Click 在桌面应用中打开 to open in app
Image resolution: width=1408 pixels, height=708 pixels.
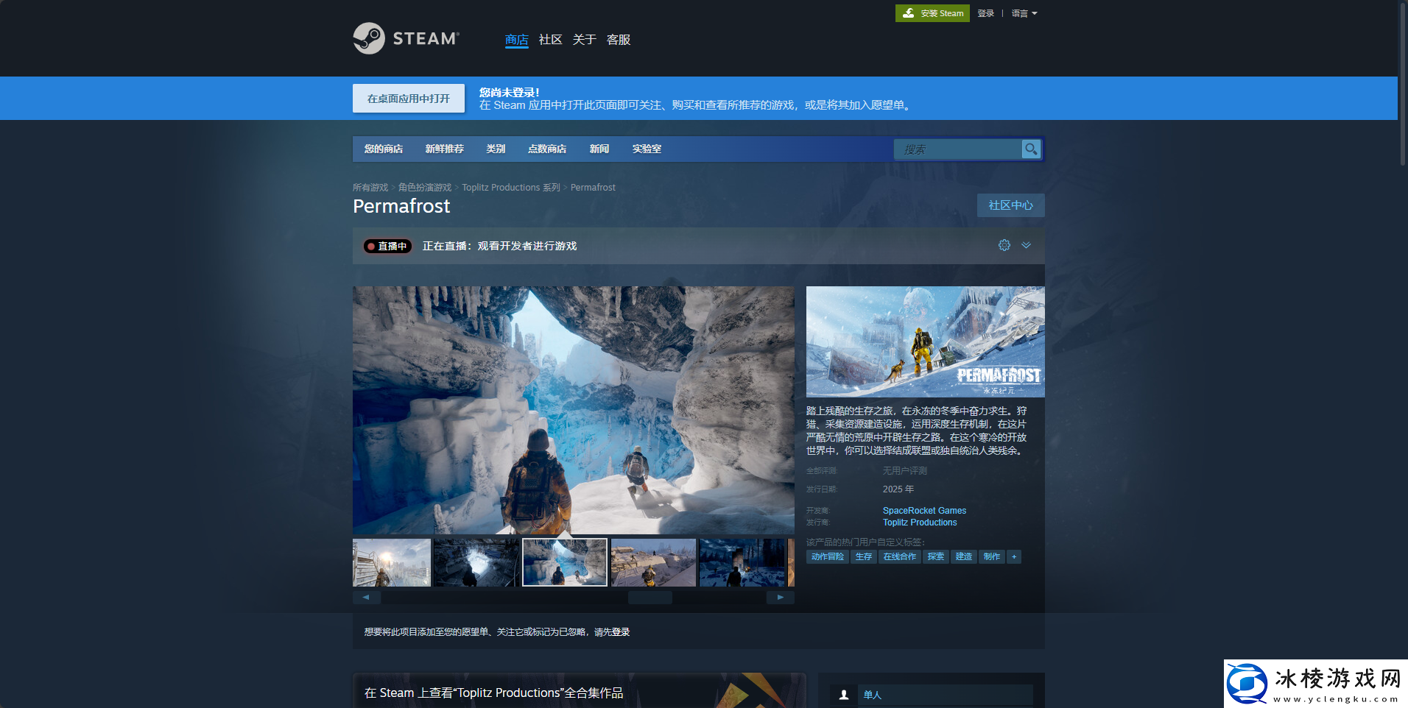408,98
